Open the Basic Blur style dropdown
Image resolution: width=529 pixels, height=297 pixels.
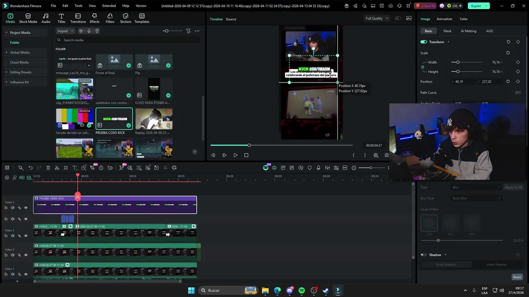(x=476, y=198)
